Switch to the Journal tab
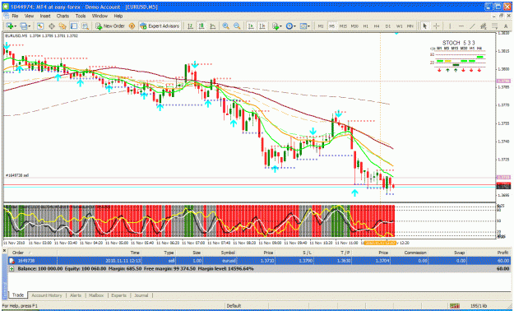This screenshot has width=514, height=311. point(141,295)
